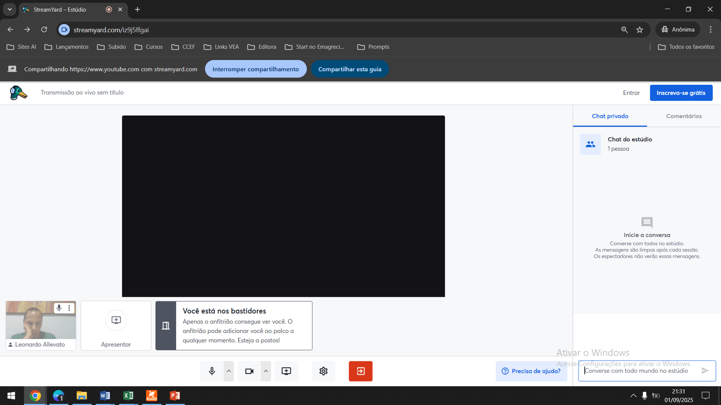Select the Chat privado tab
The image size is (721, 405).
click(610, 116)
